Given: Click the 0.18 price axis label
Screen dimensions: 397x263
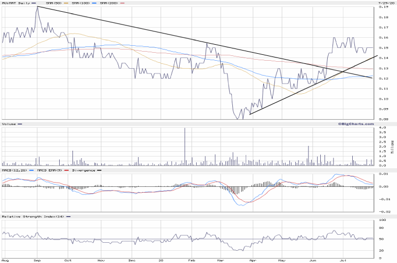Looking at the screenshot, I should tap(384, 17).
